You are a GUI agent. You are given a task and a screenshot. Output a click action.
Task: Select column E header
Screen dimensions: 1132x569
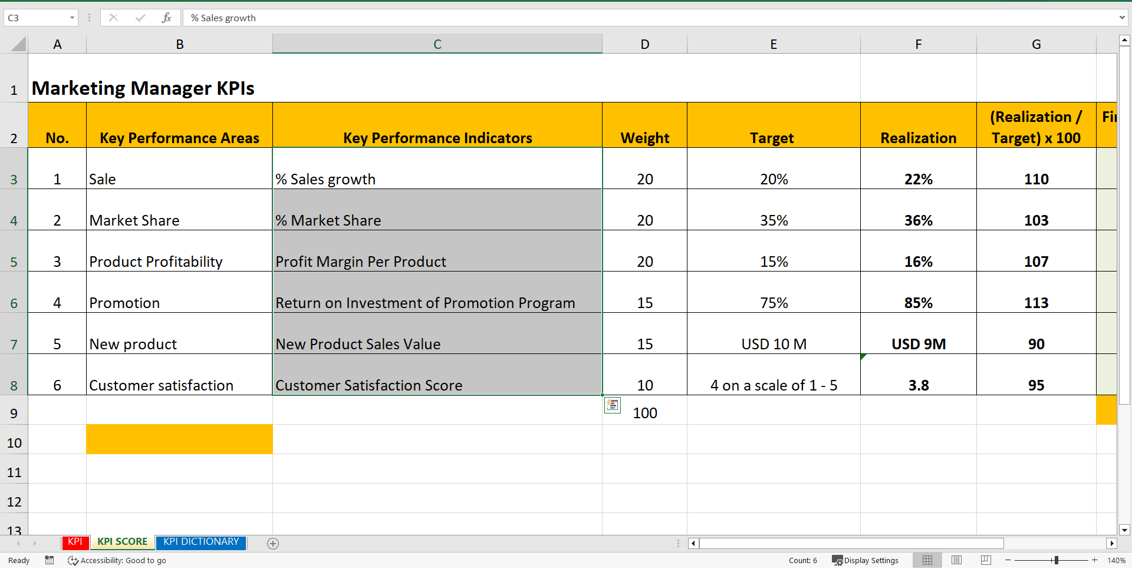774,44
